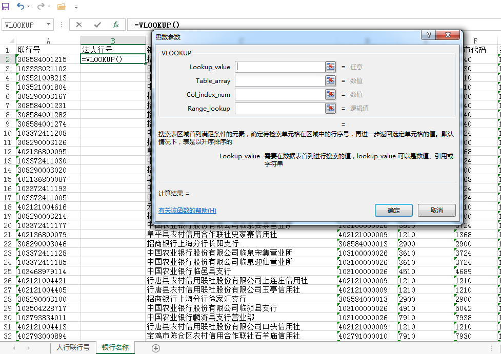Screen dimensions: 501x354
Task: Click the Table_array input field
Action: 279,80
